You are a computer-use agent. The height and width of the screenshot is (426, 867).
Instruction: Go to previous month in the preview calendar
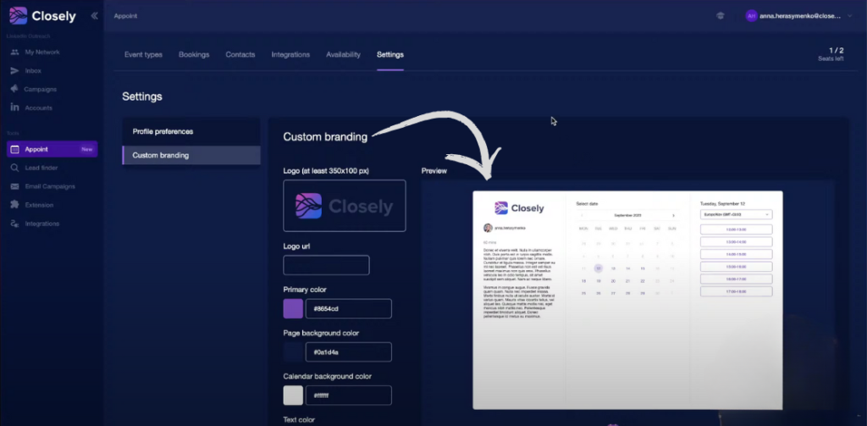click(581, 215)
